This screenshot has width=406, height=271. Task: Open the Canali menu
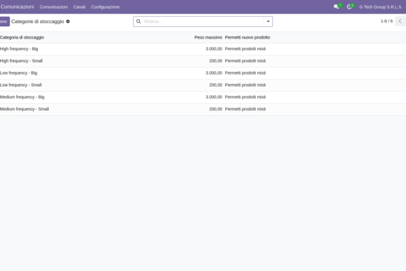pyautogui.click(x=79, y=7)
